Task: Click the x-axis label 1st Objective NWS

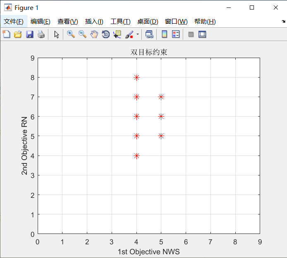Action: [148, 252]
